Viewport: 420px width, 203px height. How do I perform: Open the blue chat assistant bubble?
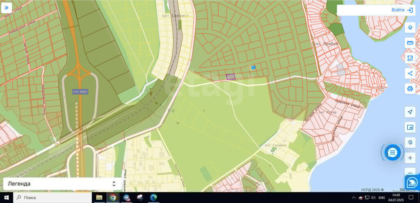(x=393, y=153)
